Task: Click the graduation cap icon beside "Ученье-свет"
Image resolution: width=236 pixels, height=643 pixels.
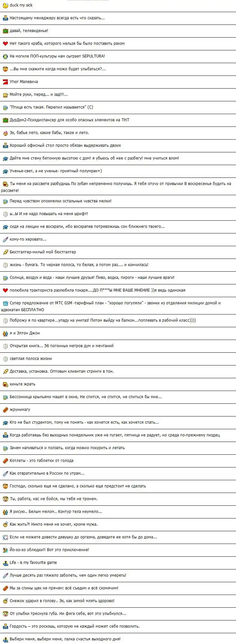Action: [5, 171]
